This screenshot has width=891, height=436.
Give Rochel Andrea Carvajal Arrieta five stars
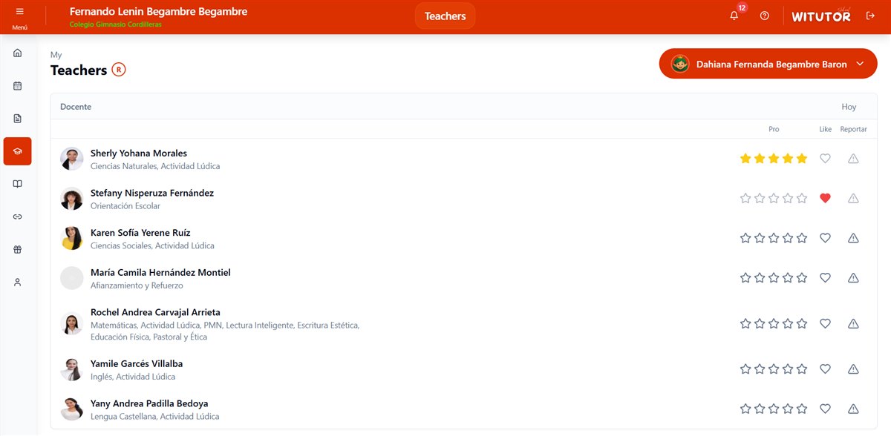pyautogui.click(x=802, y=323)
